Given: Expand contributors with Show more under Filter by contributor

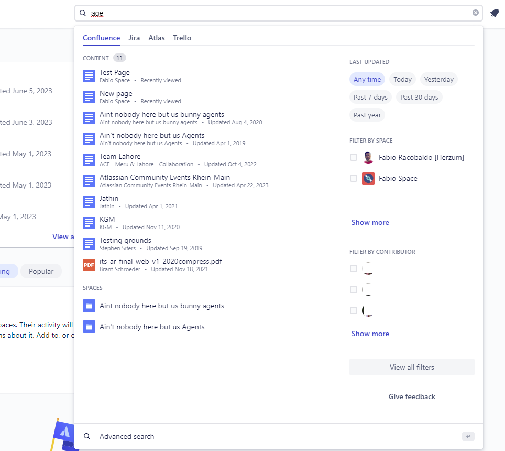Looking at the screenshot, I should (x=370, y=334).
